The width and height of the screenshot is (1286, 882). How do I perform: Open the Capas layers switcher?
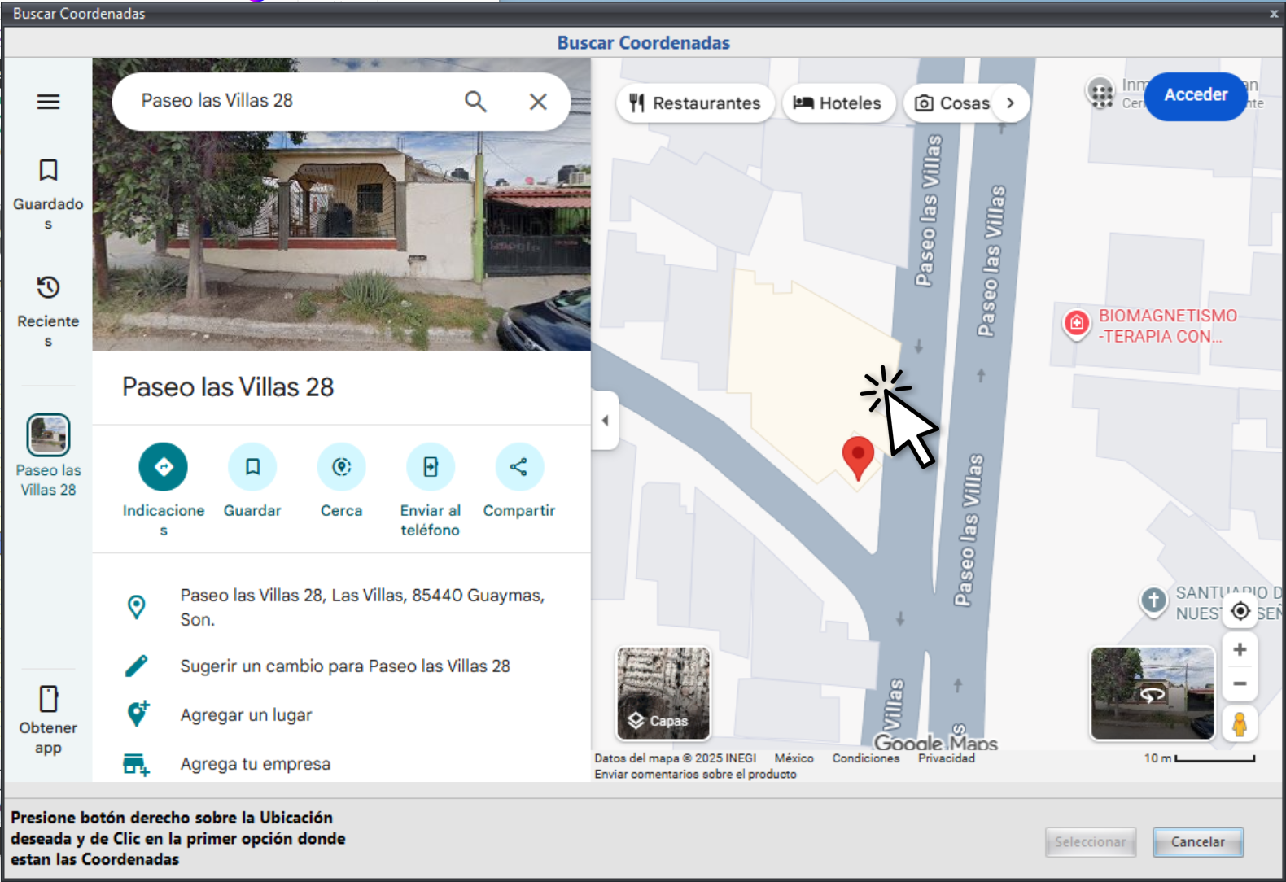(x=663, y=693)
